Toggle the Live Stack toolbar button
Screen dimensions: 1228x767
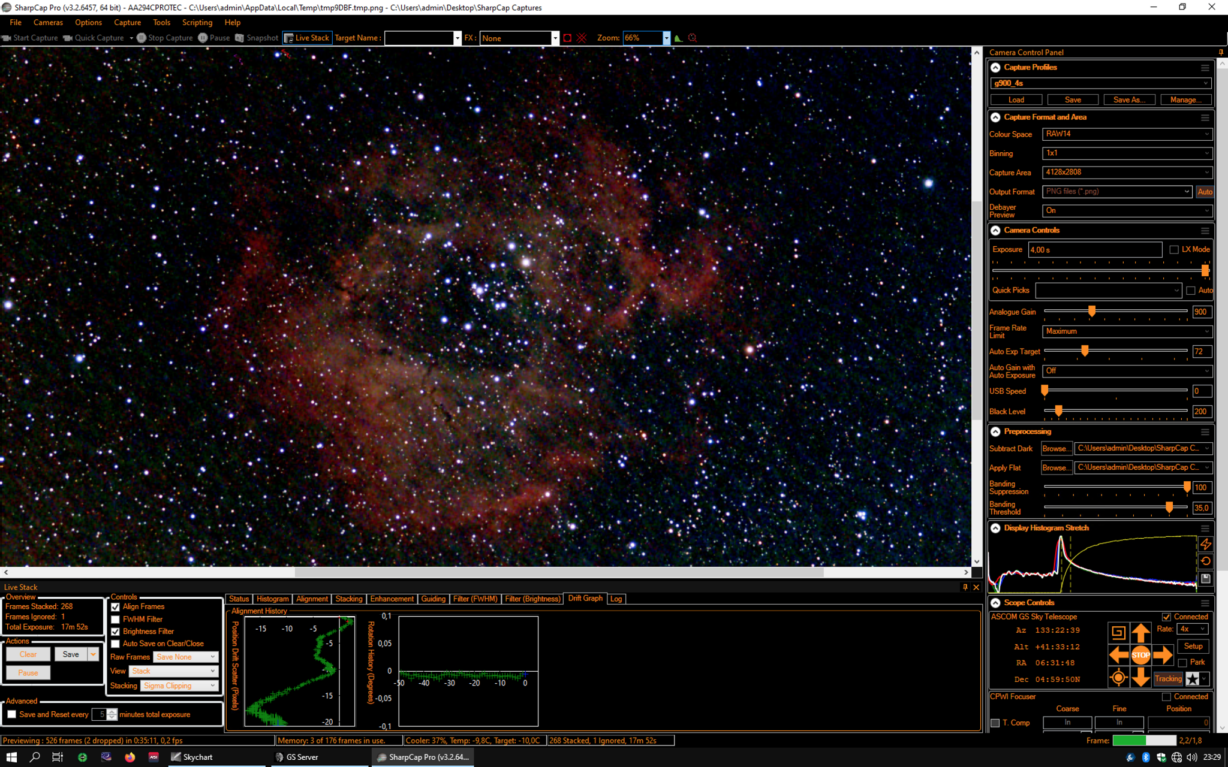tap(307, 38)
